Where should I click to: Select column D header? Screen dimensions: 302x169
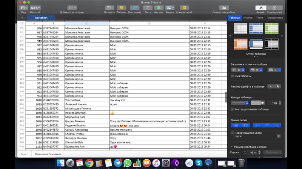point(149,24)
